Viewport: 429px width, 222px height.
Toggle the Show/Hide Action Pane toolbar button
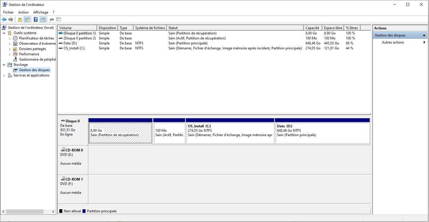point(43,20)
